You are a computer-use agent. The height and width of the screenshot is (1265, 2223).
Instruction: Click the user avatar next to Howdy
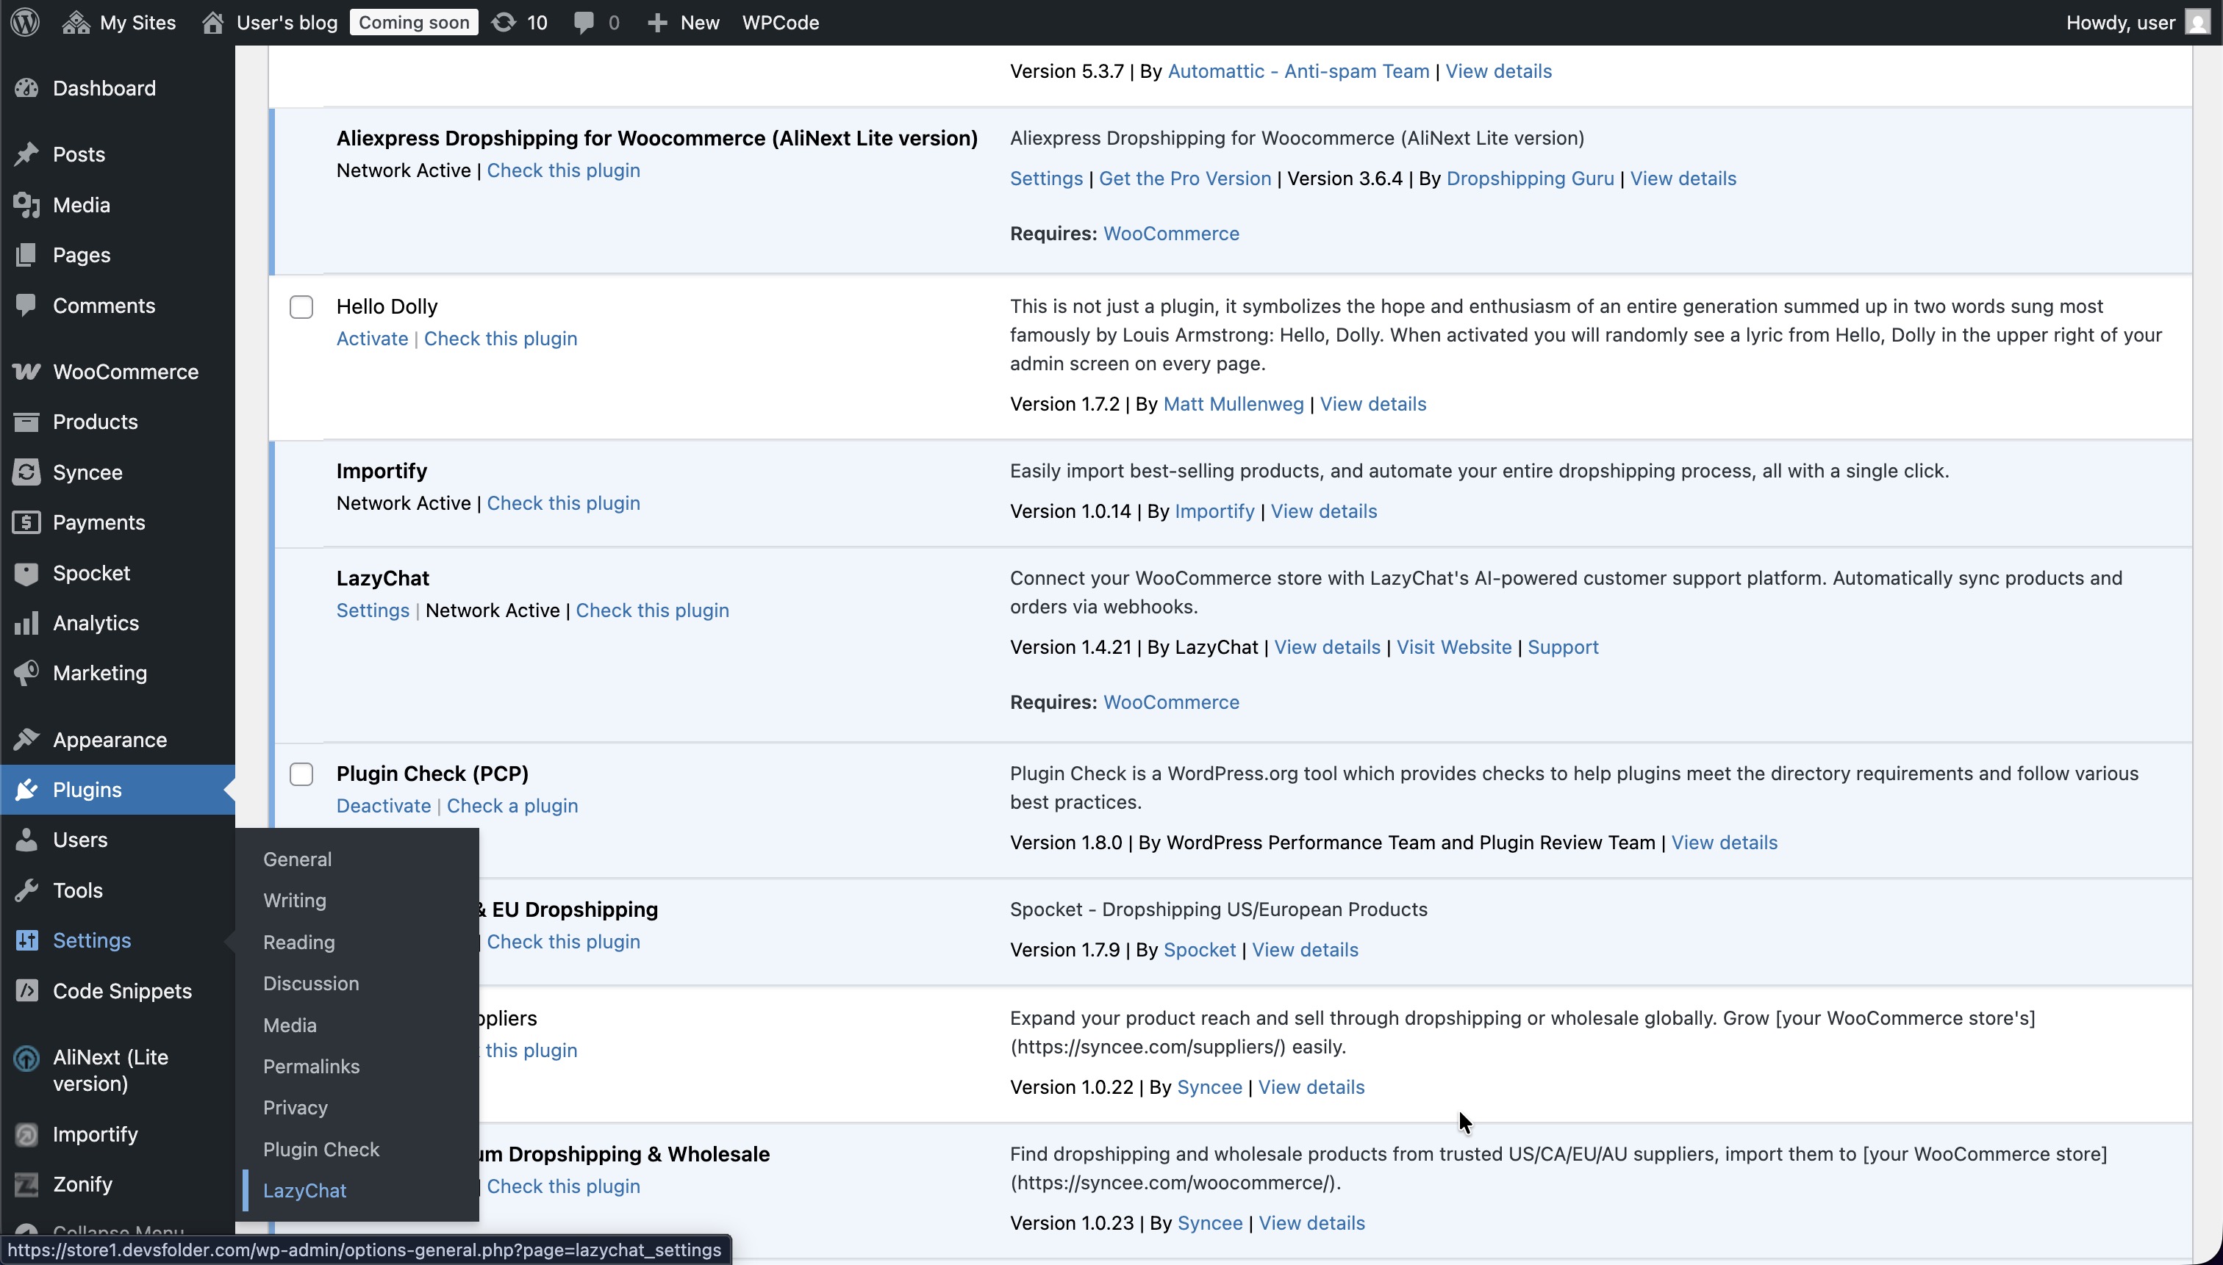click(2197, 23)
